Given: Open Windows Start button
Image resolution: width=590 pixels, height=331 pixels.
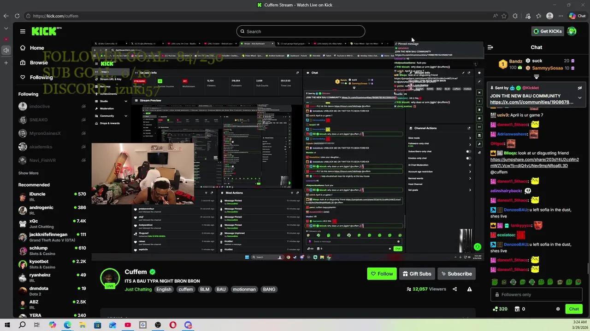Looking at the screenshot, I should pyautogui.click(x=7, y=325).
